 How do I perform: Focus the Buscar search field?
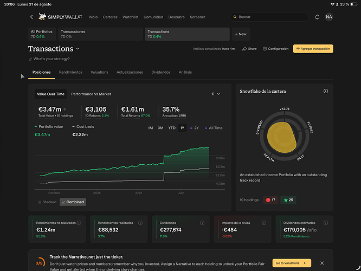(x=269, y=17)
